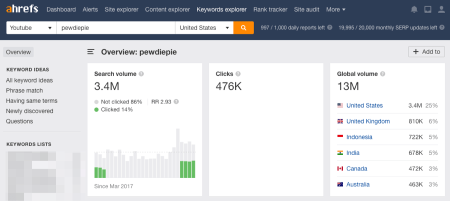Click the Canada country link

point(356,168)
